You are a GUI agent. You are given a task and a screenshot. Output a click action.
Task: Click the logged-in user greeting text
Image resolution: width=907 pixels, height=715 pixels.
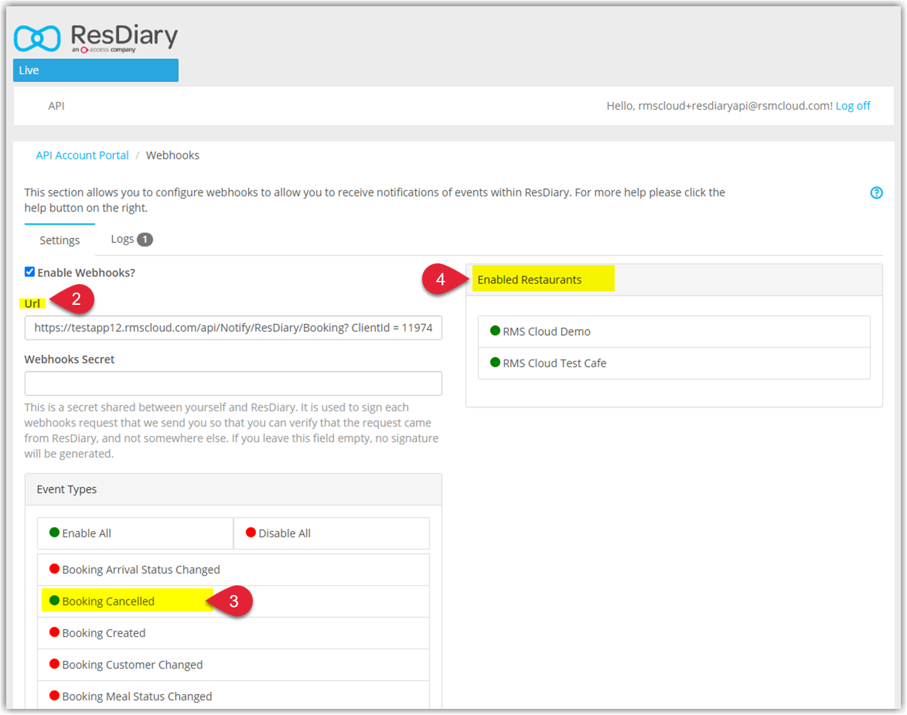720,106
